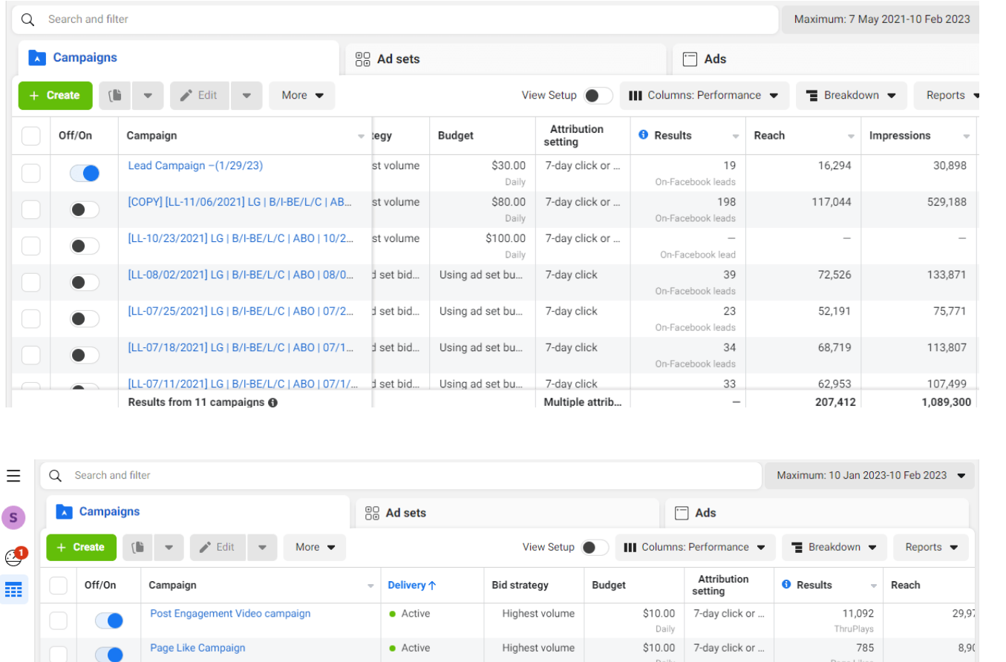Sort by the Bid strategy column header
Screen dimensions: 1006x662
[x=520, y=586]
